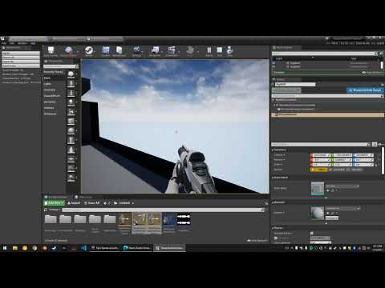Select the Empty Actor placement icon
This screenshot has height=288, width=385.
click(71, 74)
